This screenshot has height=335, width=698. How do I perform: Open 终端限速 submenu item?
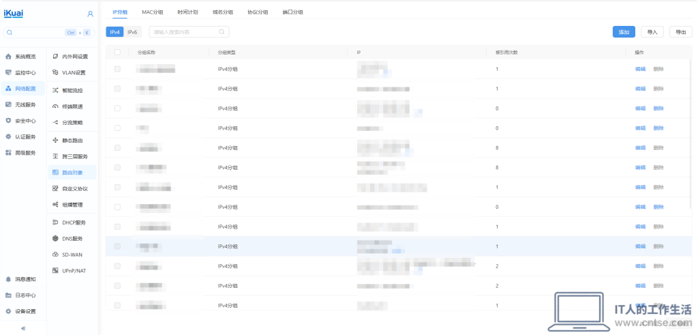click(72, 106)
